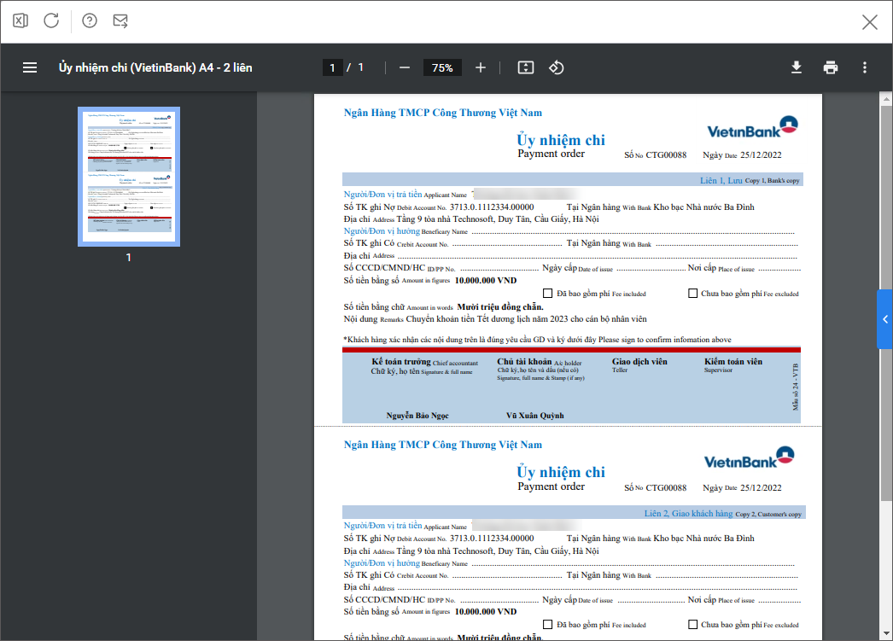
Task: Zoom in with the plus button
Action: 481,67
